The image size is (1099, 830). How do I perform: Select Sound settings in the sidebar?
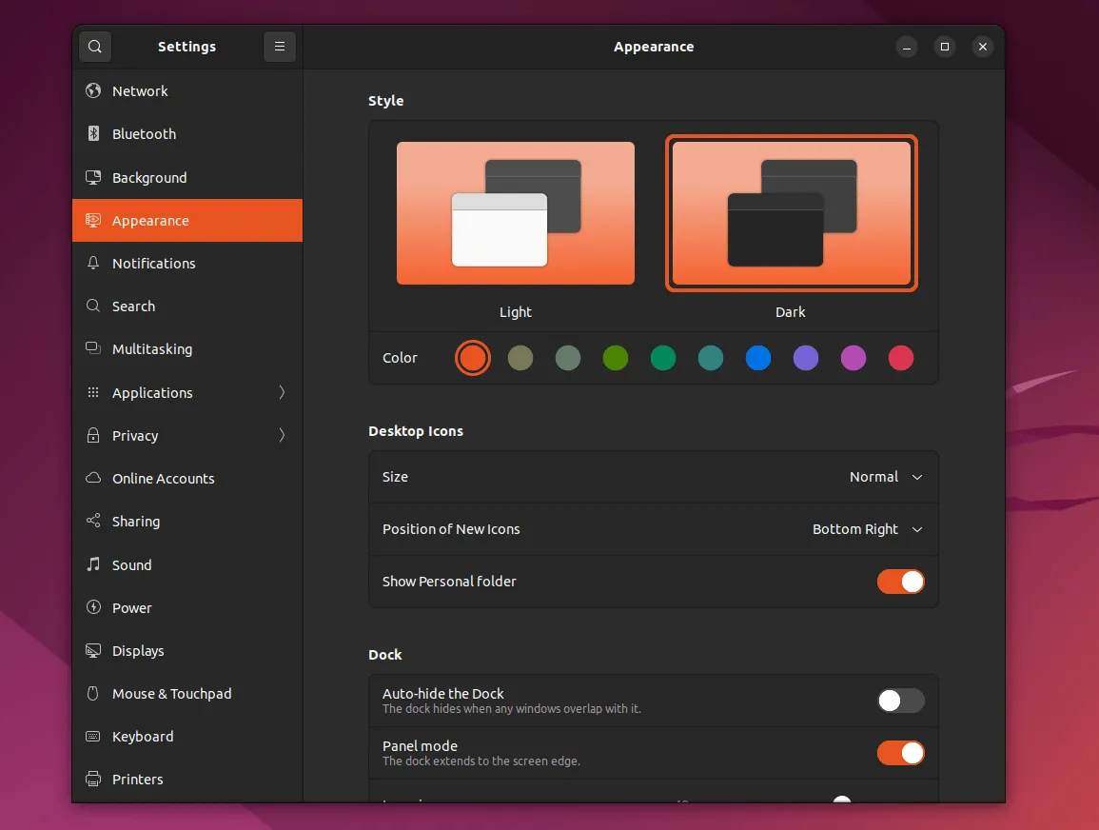click(x=131, y=564)
